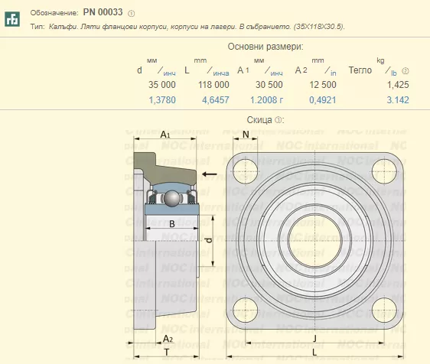Select the weight value 1,425

398,85
